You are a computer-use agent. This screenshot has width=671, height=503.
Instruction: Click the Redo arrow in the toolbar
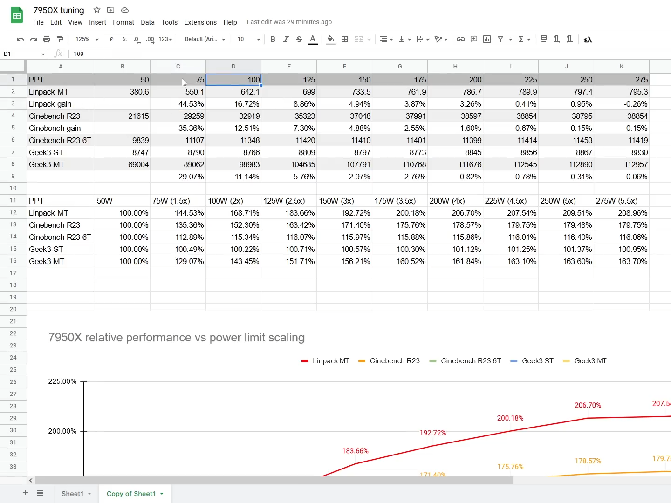pos(34,40)
